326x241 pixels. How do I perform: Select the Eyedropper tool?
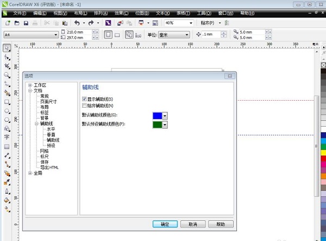click(x=7, y=182)
